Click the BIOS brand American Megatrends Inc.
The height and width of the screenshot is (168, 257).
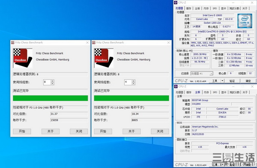pos(222,127)
